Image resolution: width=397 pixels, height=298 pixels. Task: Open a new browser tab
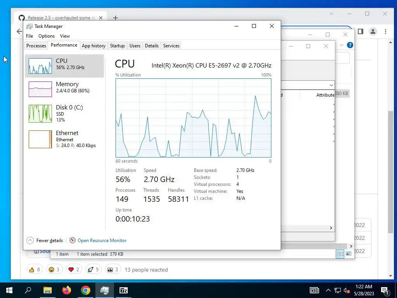(116, 18)
